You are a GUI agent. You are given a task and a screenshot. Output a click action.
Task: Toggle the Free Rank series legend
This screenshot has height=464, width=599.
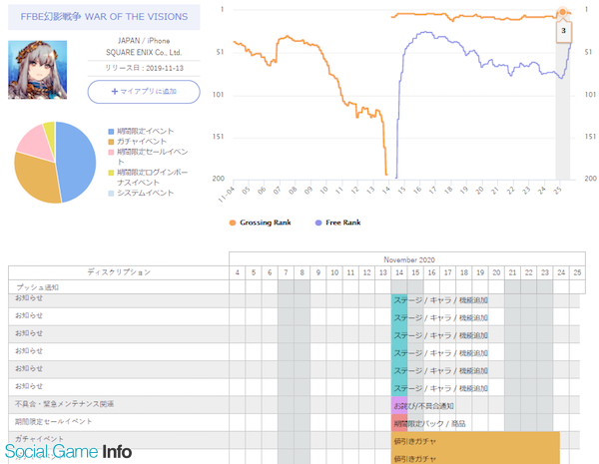pos(347,222)
